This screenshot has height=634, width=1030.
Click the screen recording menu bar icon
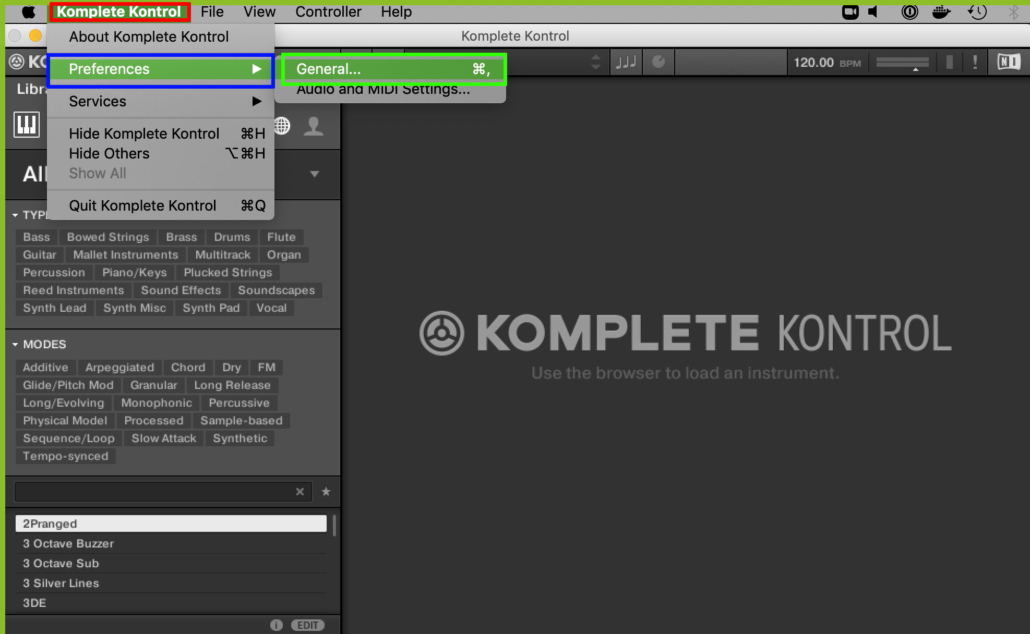tap(851, 11)
